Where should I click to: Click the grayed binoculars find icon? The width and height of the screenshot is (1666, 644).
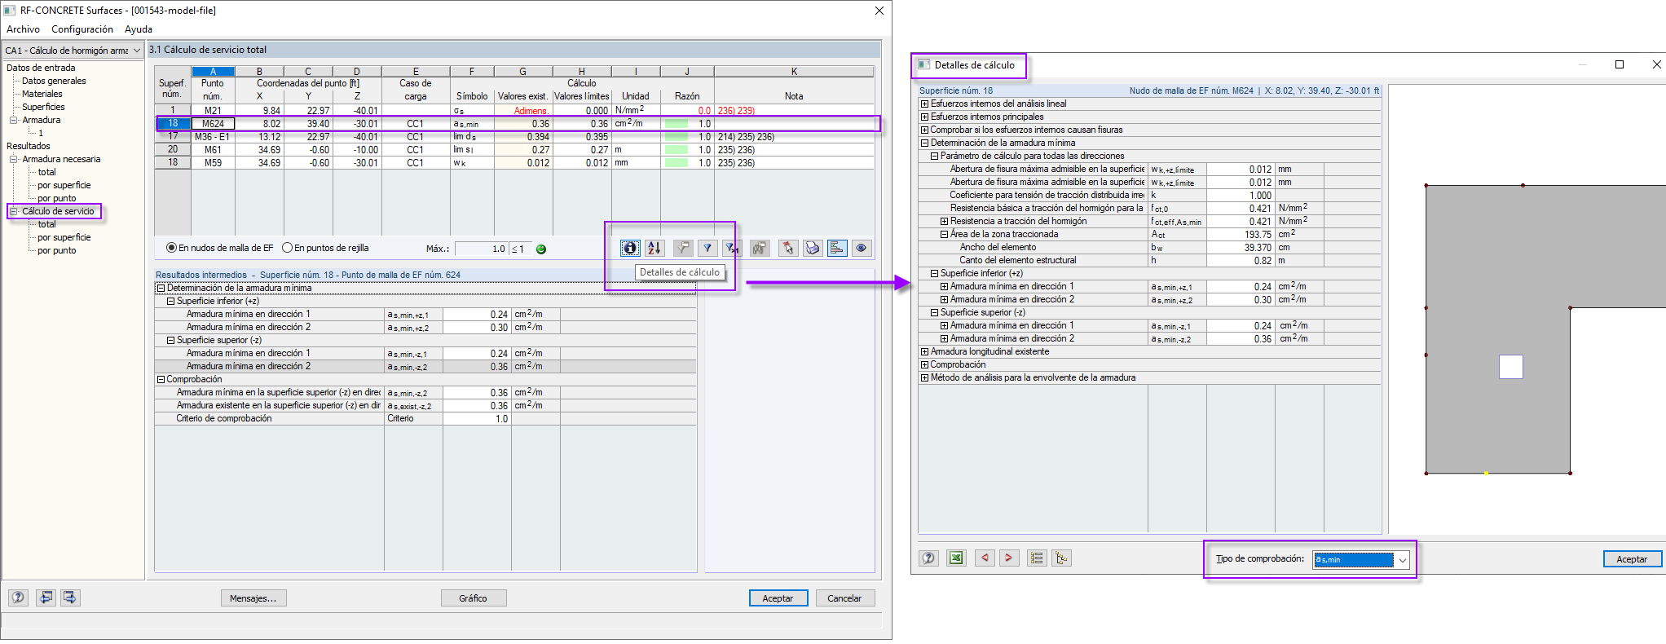(760, 248)
